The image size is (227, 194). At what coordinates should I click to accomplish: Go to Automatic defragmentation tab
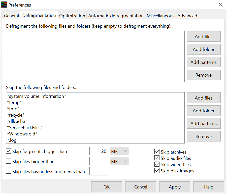(x=116, y=16)
